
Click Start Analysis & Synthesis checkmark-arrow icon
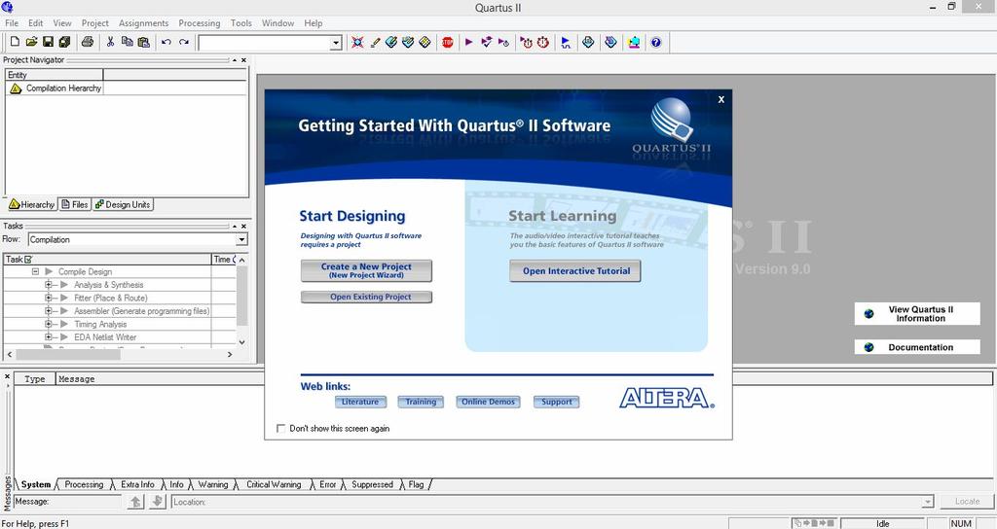(x=487, y=42)
